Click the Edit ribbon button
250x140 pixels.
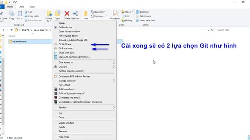coord(125,16)
